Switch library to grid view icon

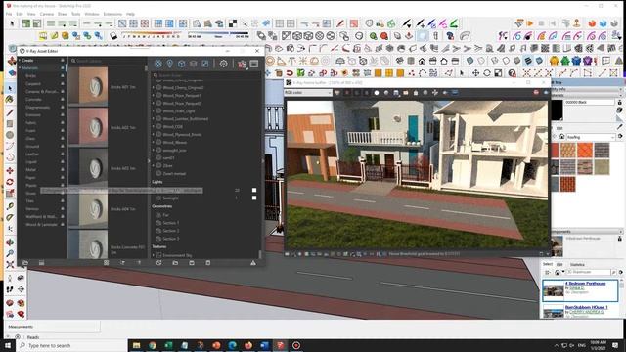[107, 263]
